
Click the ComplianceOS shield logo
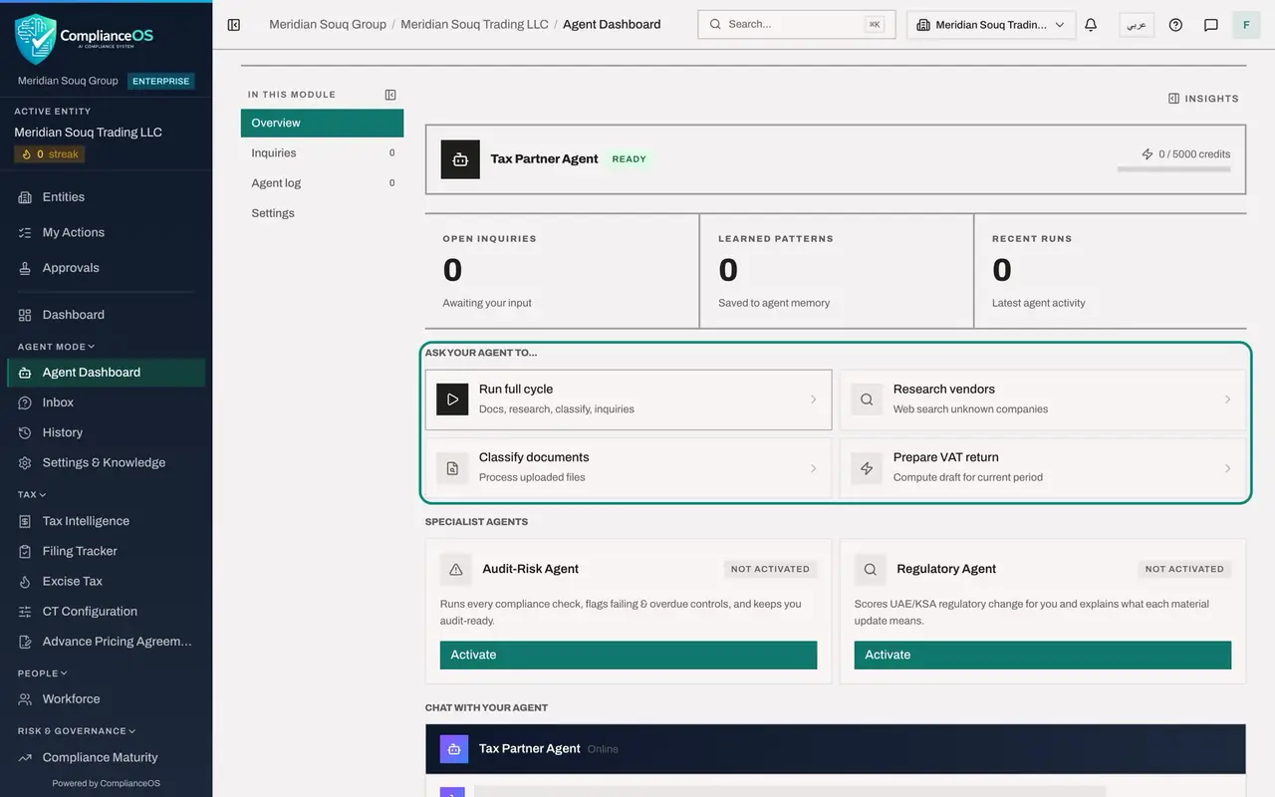tap(36, 39)
